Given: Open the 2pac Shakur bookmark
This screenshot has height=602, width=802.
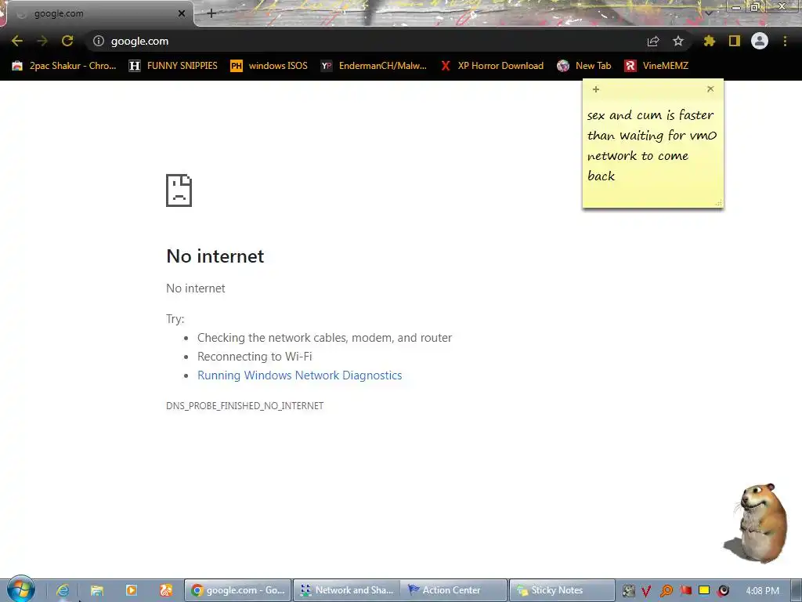Looking at the screenshot, I should (64, 66).
